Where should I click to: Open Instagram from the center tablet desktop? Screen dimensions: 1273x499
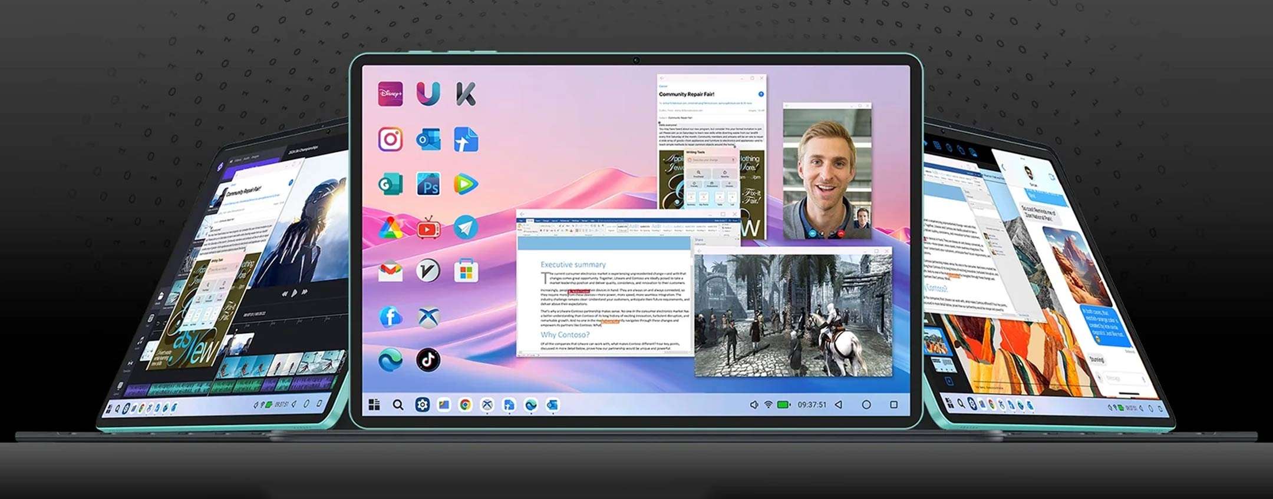pyautogui.click(x=390, y=139)
